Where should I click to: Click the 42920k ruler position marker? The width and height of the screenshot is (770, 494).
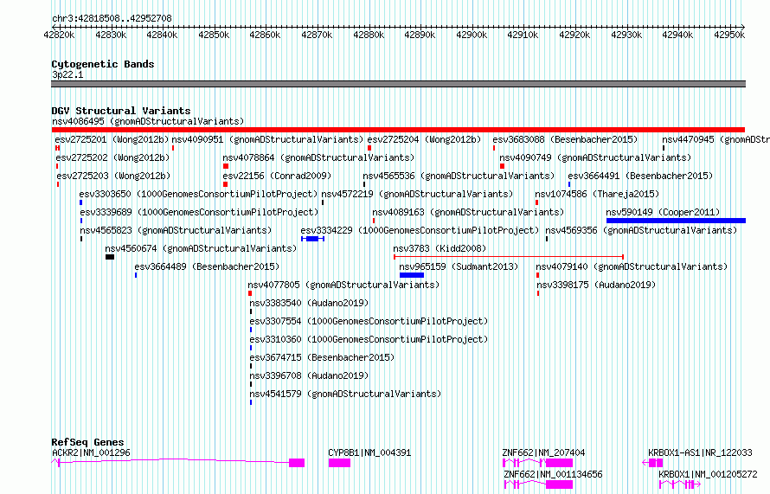[574, 35]
